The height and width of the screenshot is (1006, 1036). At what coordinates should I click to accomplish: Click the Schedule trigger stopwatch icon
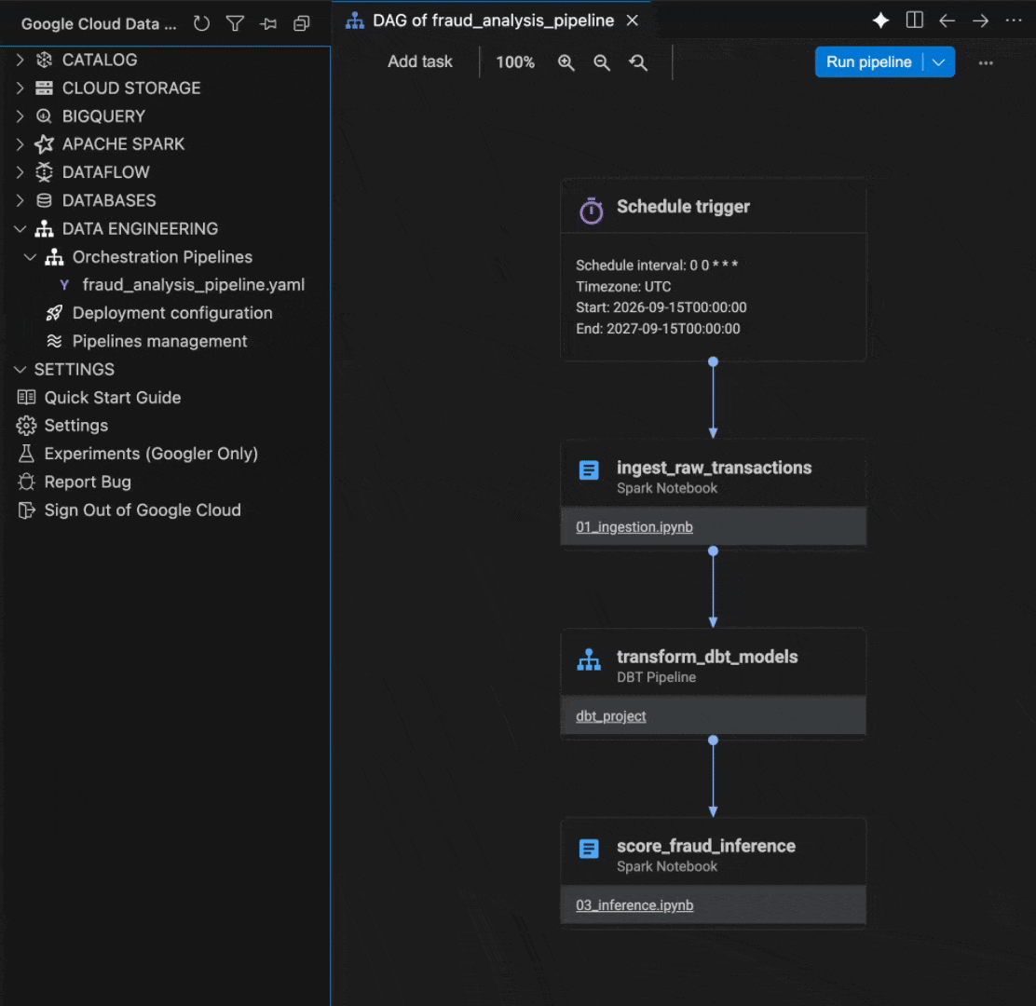(592, 211)
